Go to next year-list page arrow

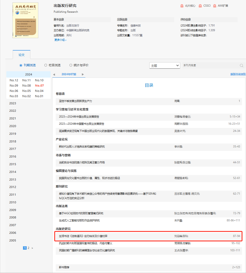pyautogui.click(x=32, y=248)
